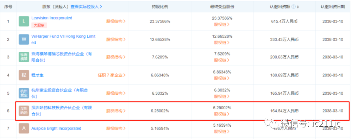Select the 持股比例 cell showing 23.37586%
Viewport: 352px width, 139px height.
(x=160, y=21)
